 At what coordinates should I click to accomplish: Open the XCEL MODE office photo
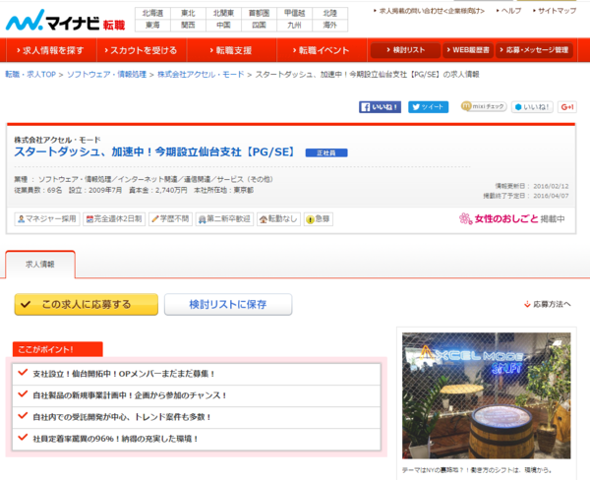click(486, 395)
